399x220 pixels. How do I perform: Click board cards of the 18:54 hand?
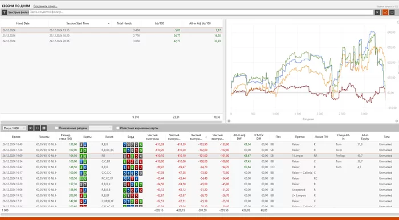pos(133,161)
